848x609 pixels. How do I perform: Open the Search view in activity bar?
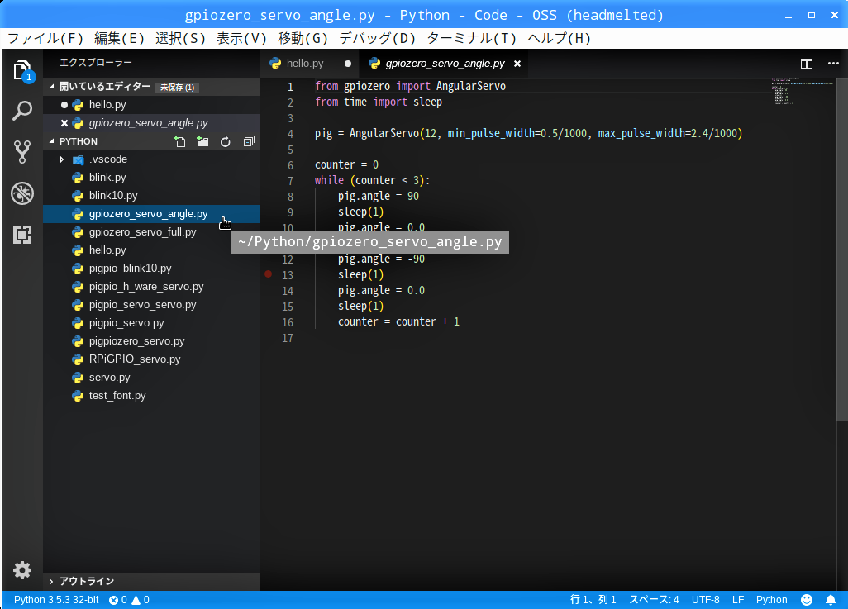pyautogui.click(x=22, y=111)
